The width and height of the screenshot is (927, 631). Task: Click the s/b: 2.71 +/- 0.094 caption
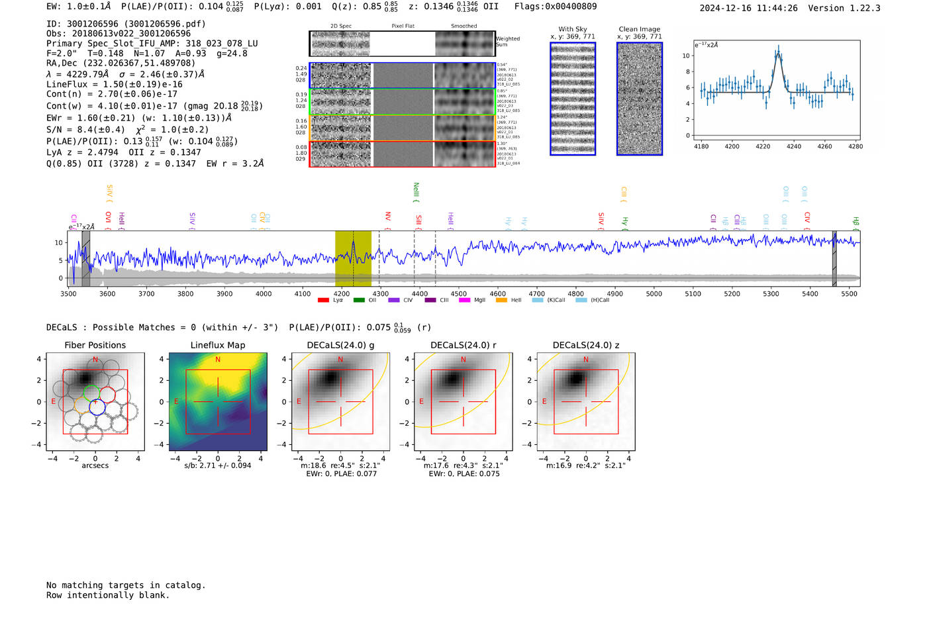[x=218, y=465]
